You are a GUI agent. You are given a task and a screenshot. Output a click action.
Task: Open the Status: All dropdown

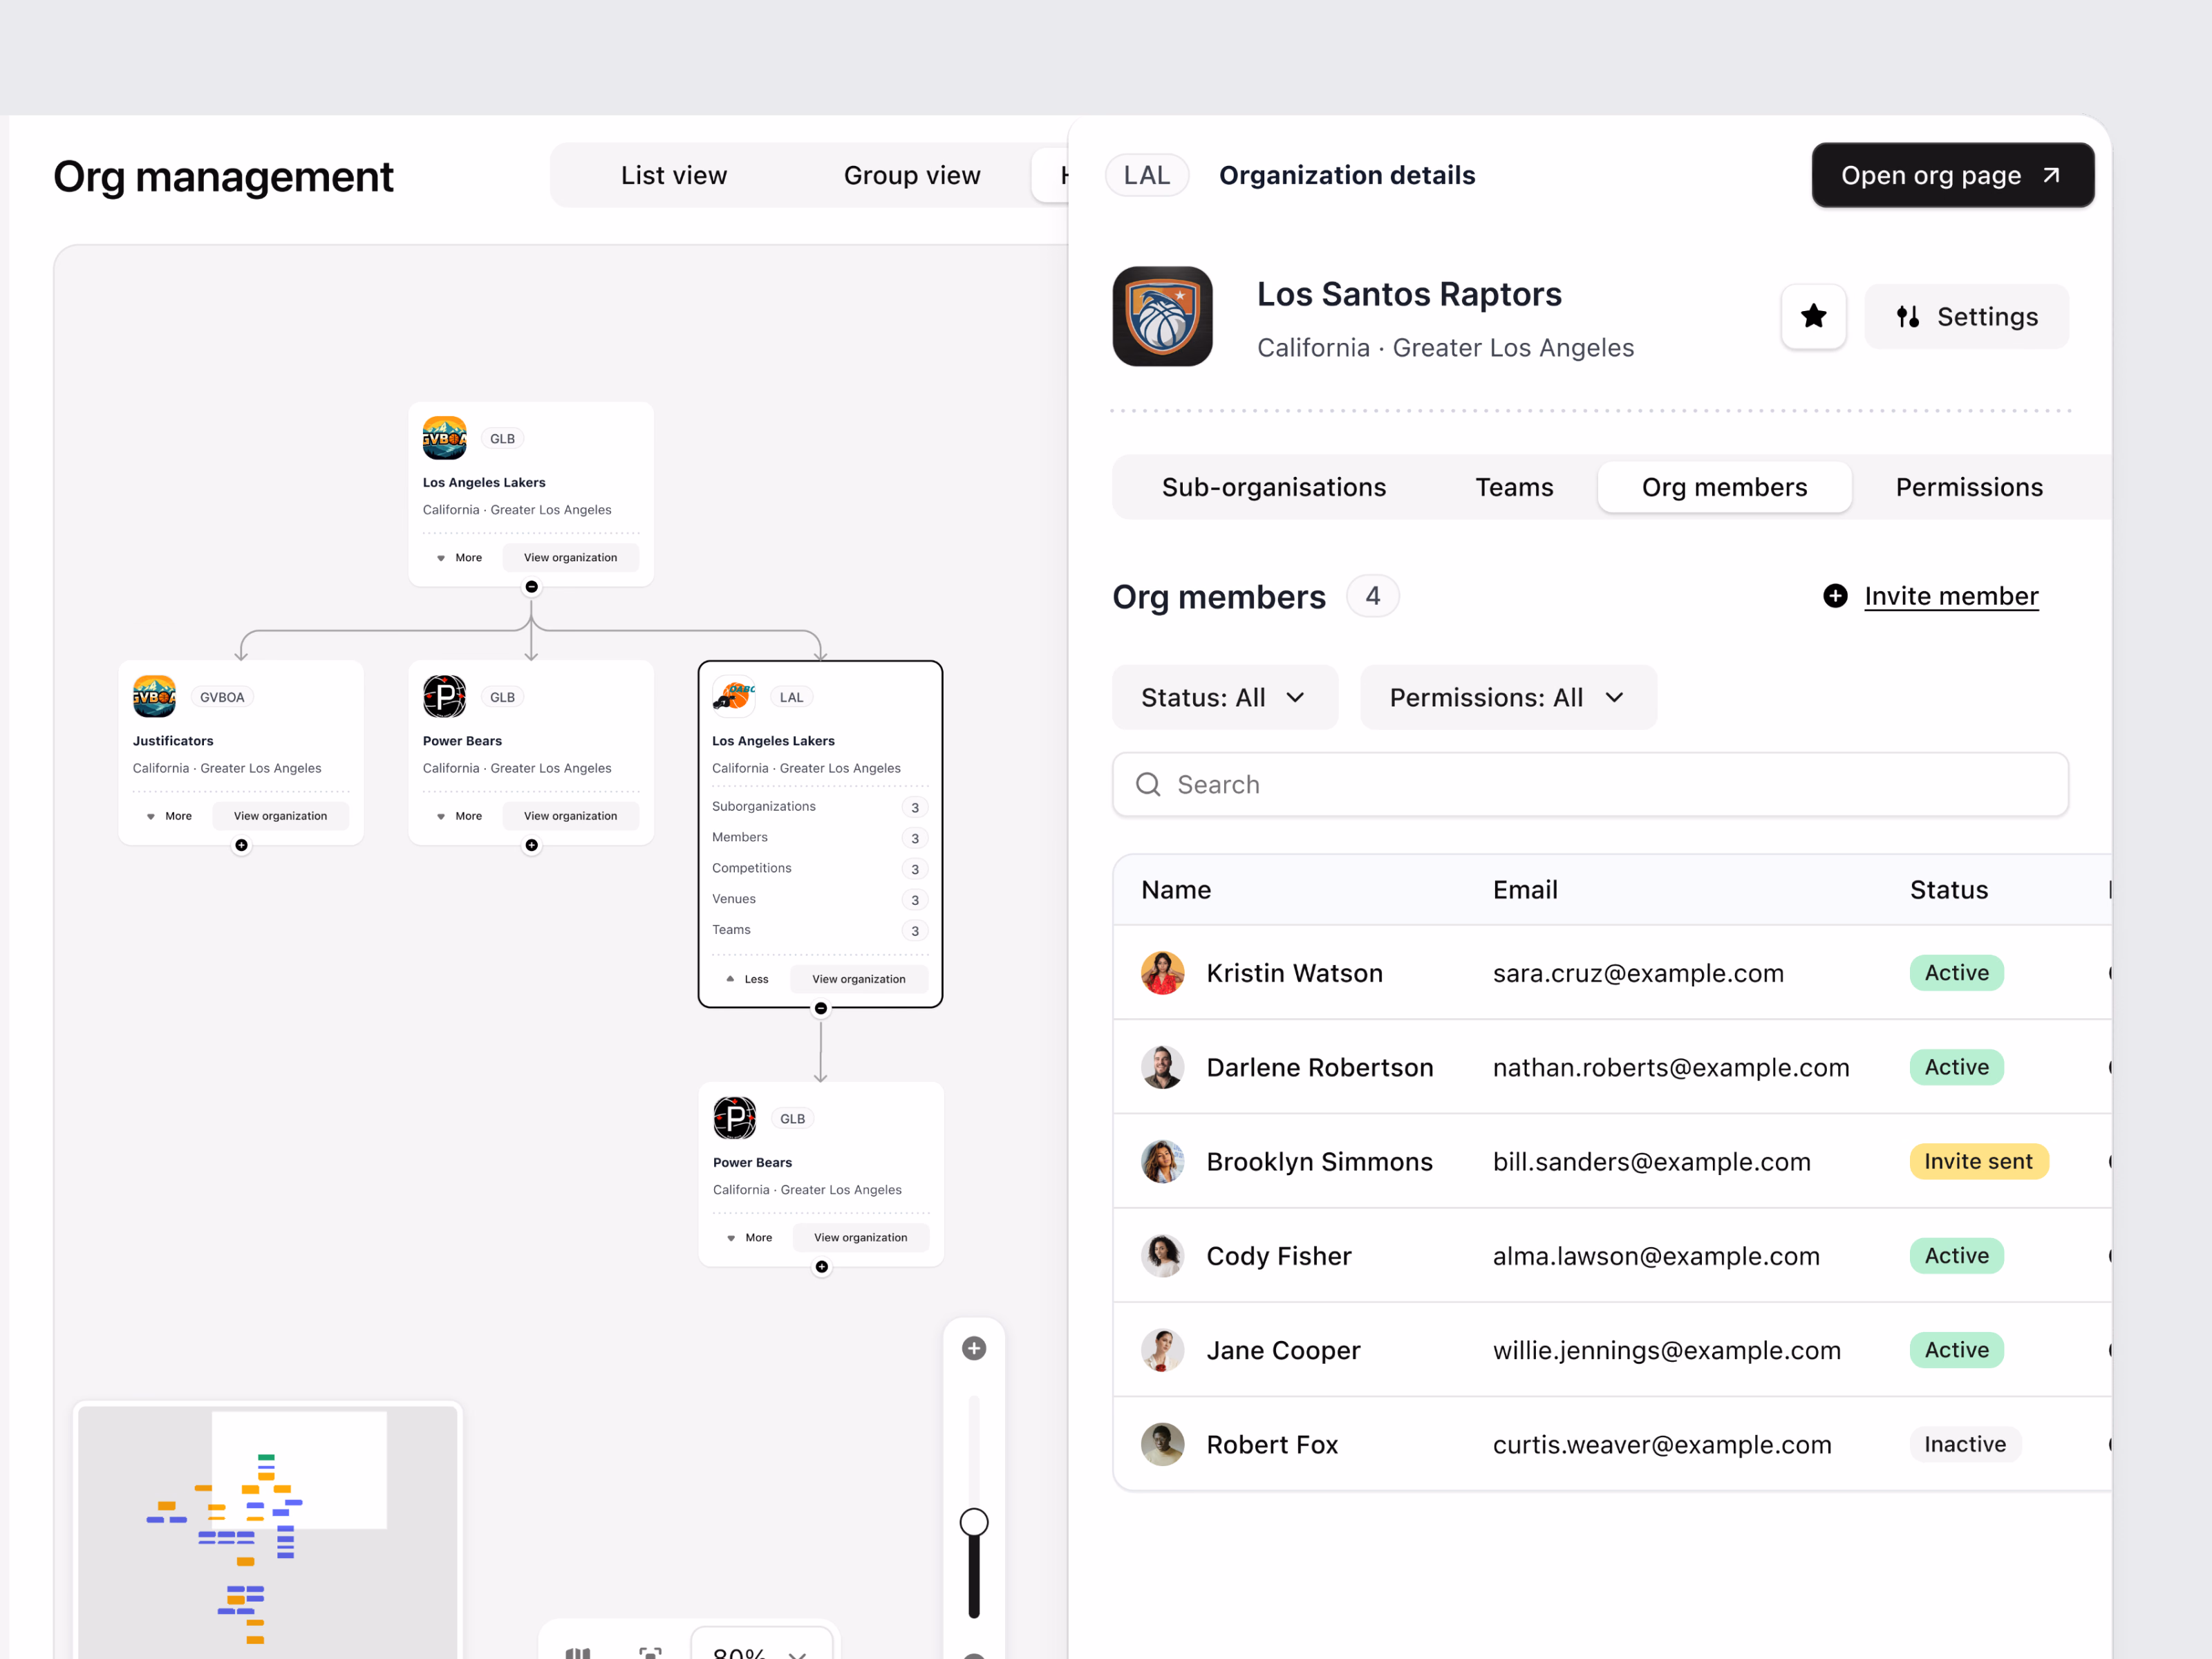pos(1224,697)
